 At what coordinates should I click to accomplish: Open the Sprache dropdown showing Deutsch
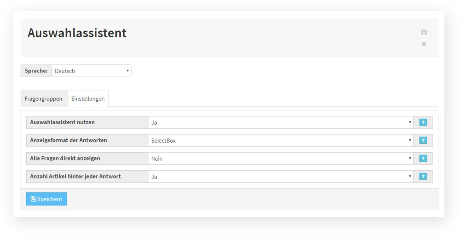pos(91,71)
